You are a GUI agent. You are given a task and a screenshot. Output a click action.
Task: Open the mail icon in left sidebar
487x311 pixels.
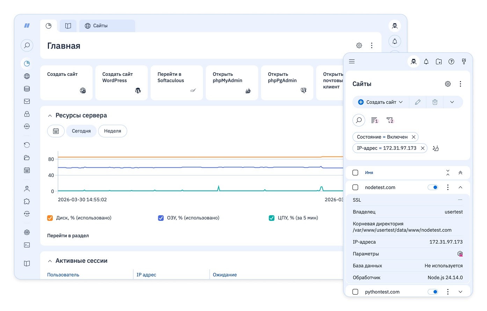[x=27, y=101]
